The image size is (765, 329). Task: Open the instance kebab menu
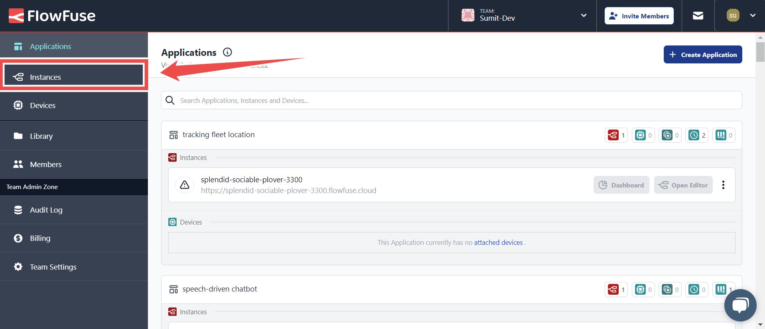pyautogui.click(x=723, y=185)
